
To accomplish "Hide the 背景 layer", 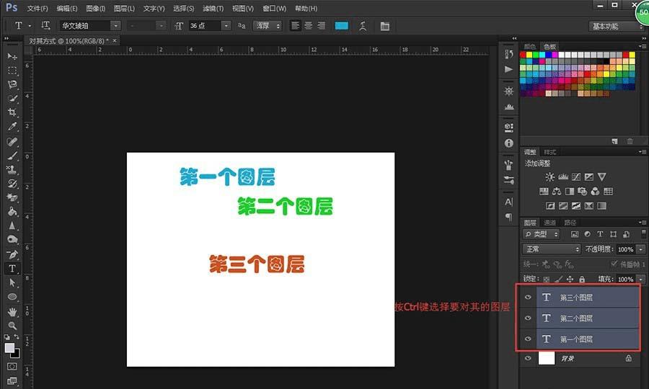I will (x=528, y=359).
